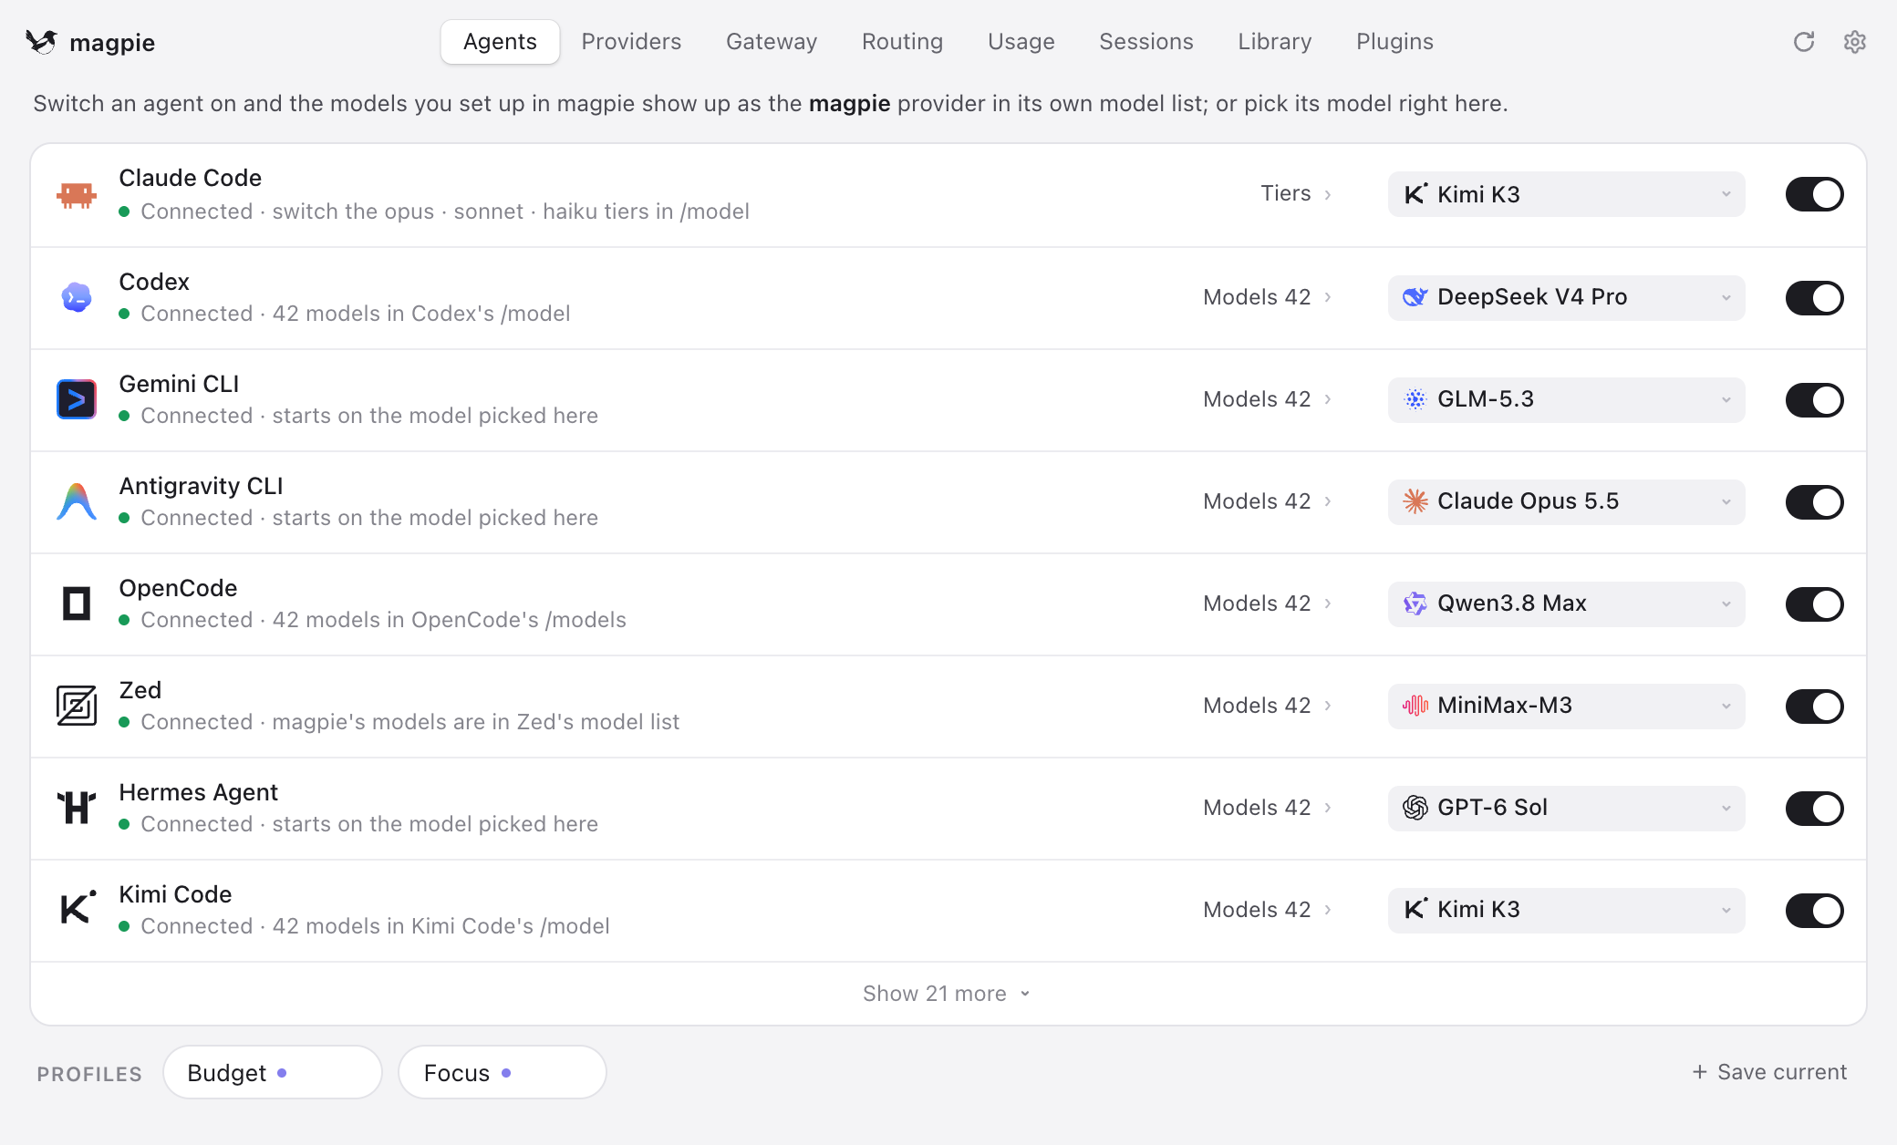Click the Codex agent icon
The image size is (1897, 1145).
(x=77, y=297)
